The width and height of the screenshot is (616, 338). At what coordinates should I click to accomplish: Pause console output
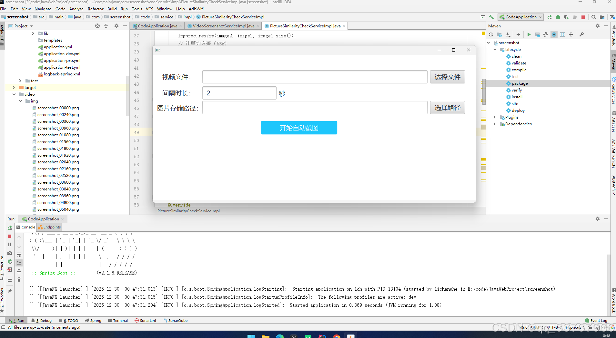9,244
